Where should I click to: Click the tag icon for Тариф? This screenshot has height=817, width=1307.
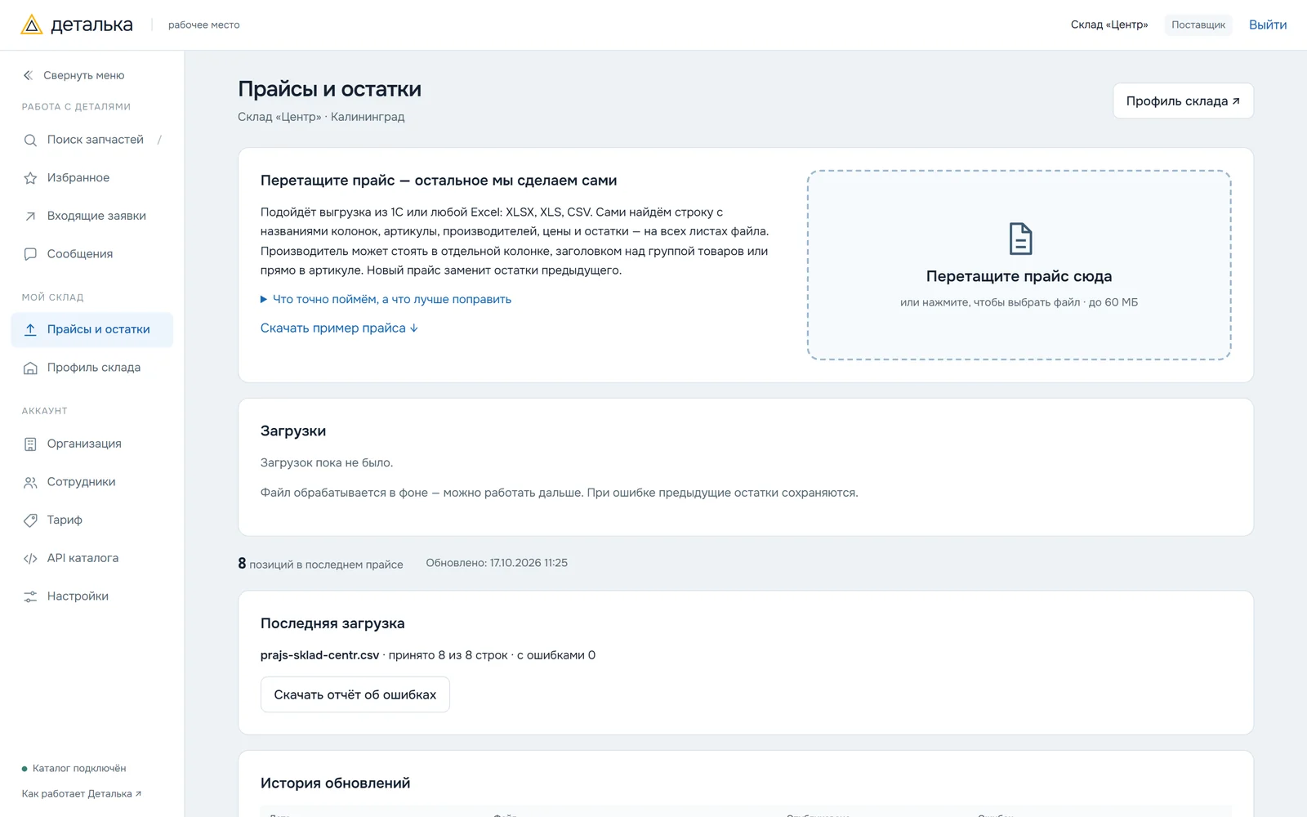coord(30,520)
